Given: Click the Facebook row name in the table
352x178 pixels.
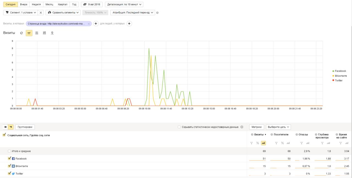Looking at the screenshot, I should pyautogui.click(x=21, y=158).
